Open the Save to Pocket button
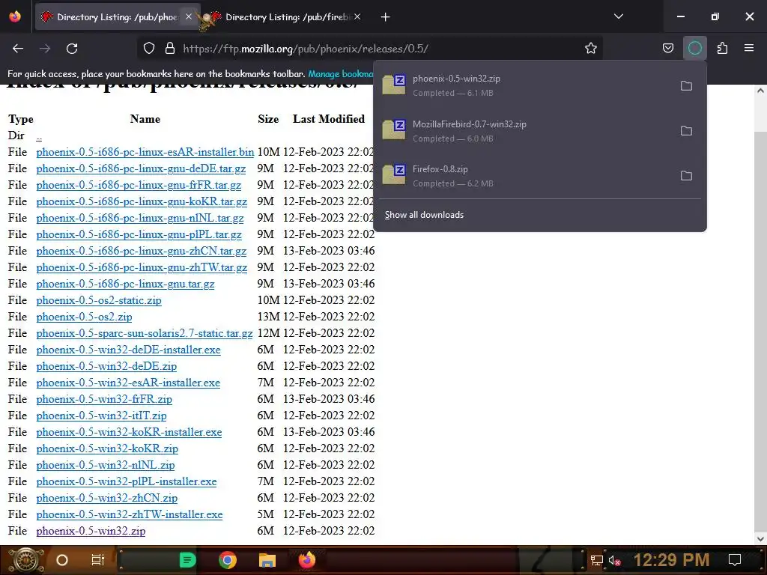Viewport: 767px width, 575px height. tap(667, 48)
